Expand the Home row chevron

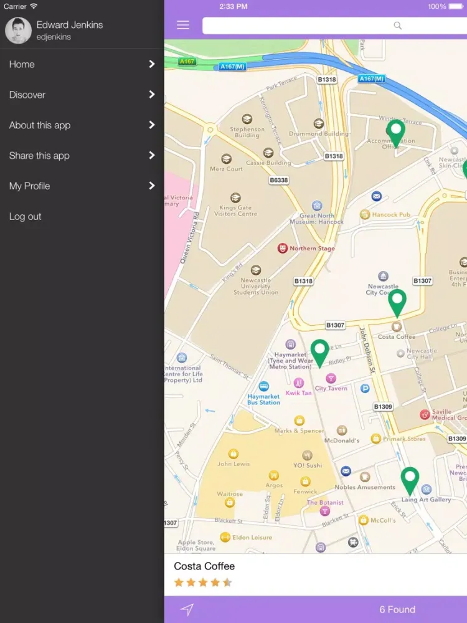152,64
